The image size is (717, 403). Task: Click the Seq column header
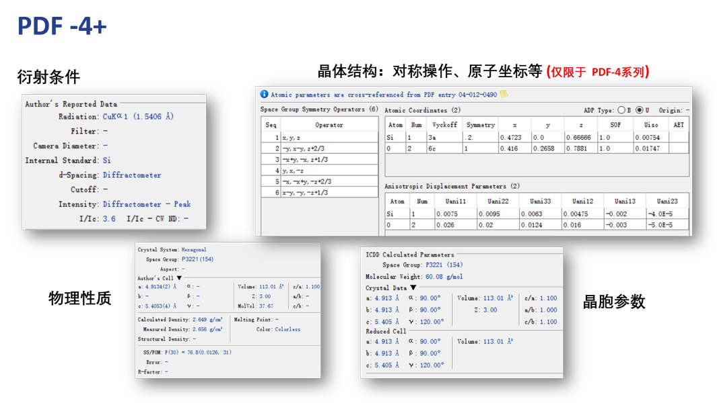271,125
